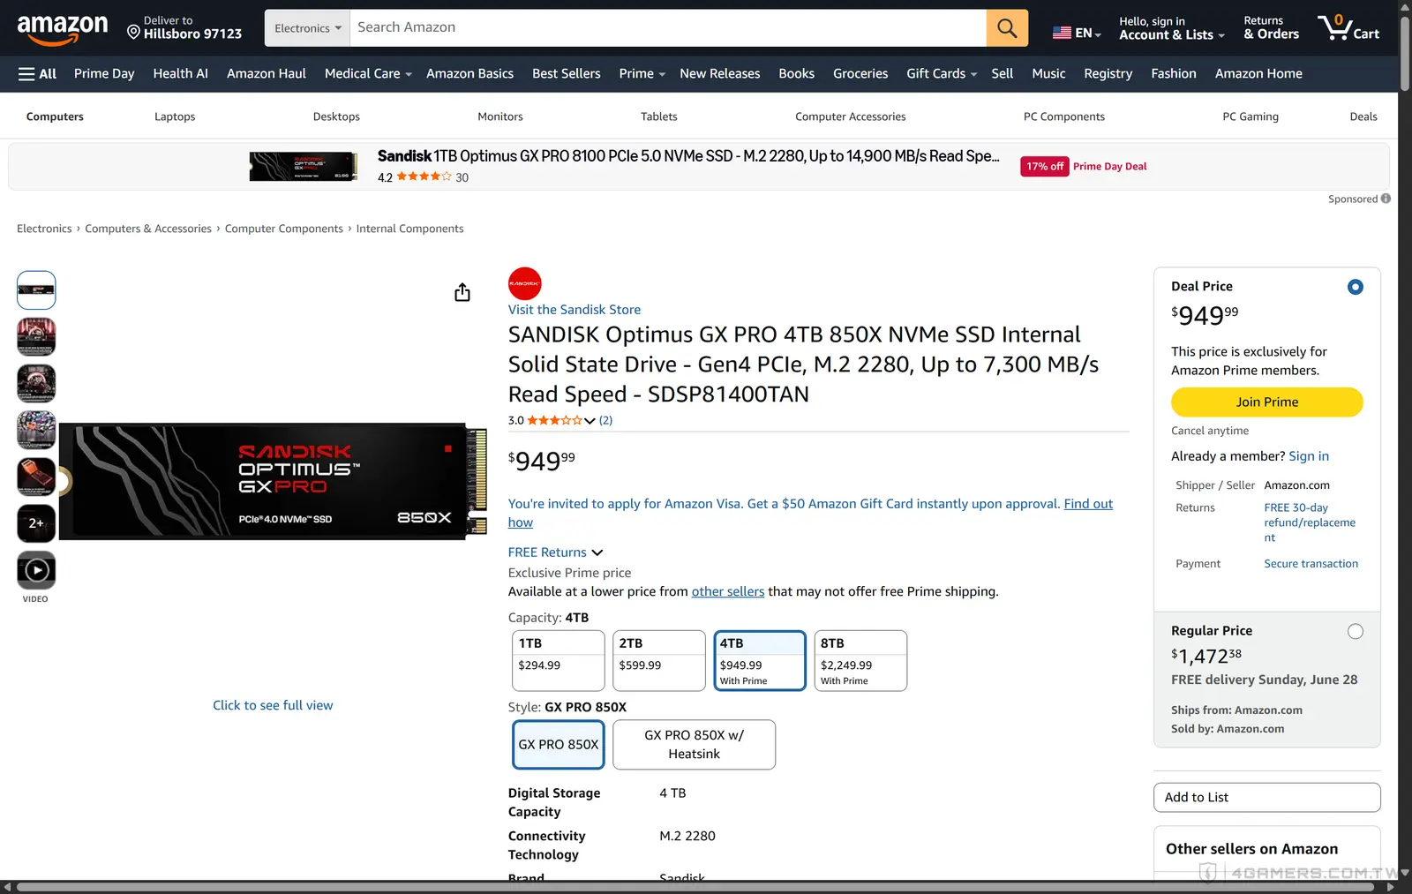Click the delivery location pin icon
1412x894 pixels.
pyautogui.click(x=133, y=33)
